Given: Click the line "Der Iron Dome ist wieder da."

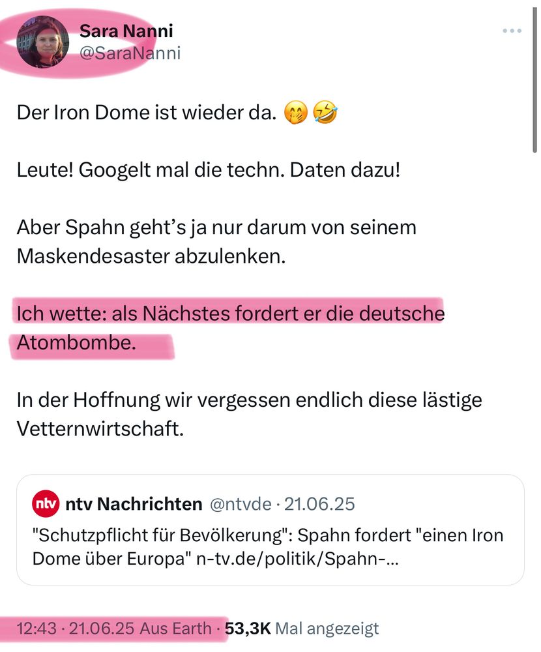Looking at the screenshot, I should pos(147,113).
